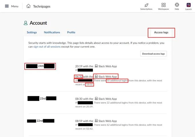Click the Account person icon
Viewport: 195px width, 137px height.
coord(26,23)
